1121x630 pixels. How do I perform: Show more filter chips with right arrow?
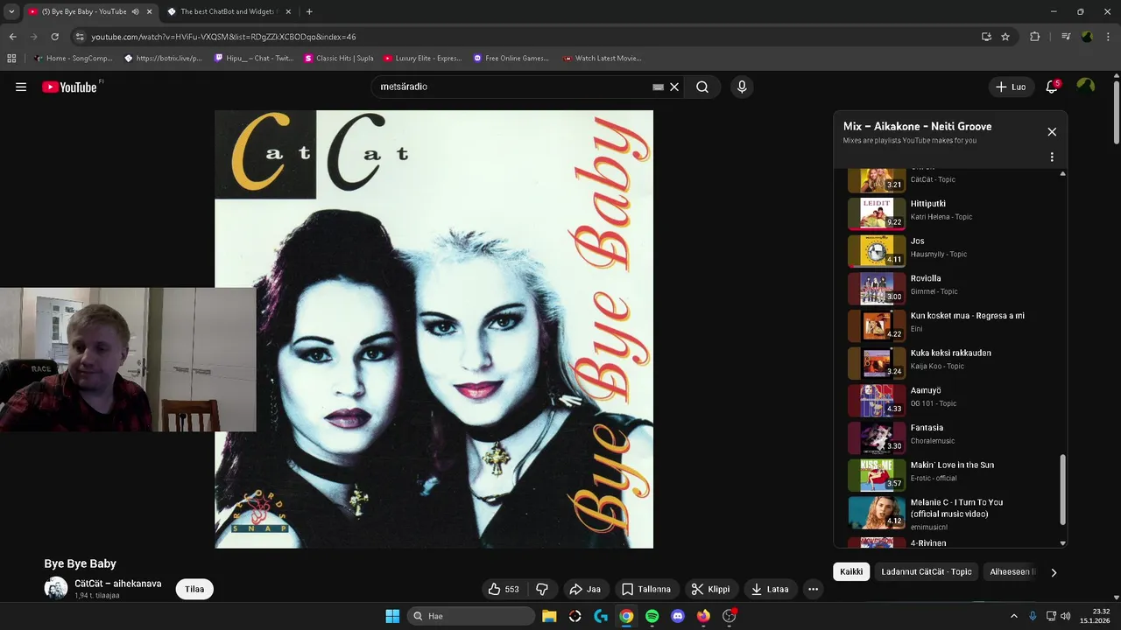tap(1054, 572)
